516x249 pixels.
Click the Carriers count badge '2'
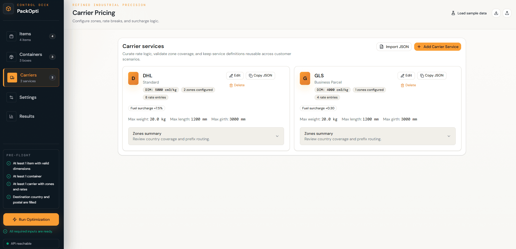click(52, 78)
